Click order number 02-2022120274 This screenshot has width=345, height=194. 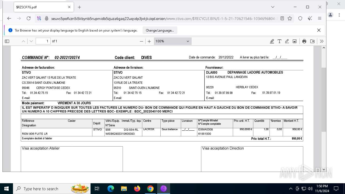(x=67, y=58)
